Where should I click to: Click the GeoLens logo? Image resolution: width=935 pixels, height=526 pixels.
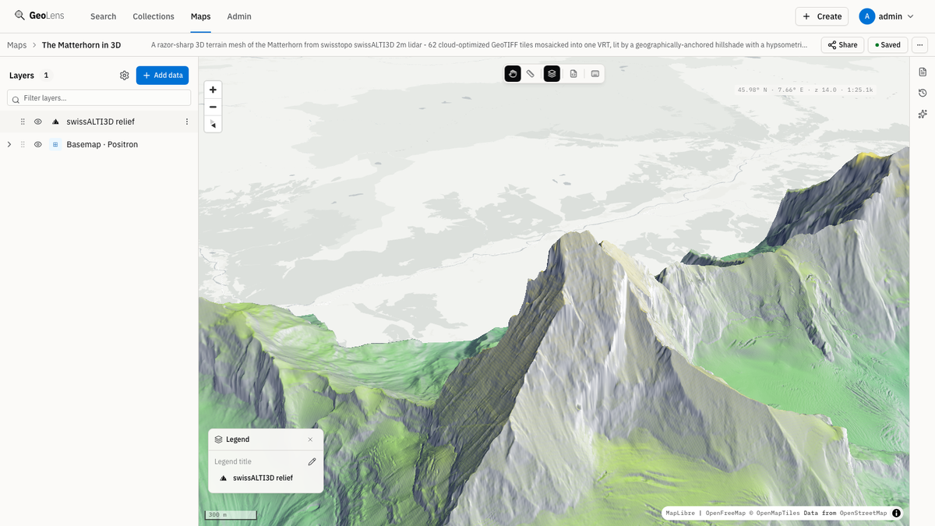tap(39, 16)
